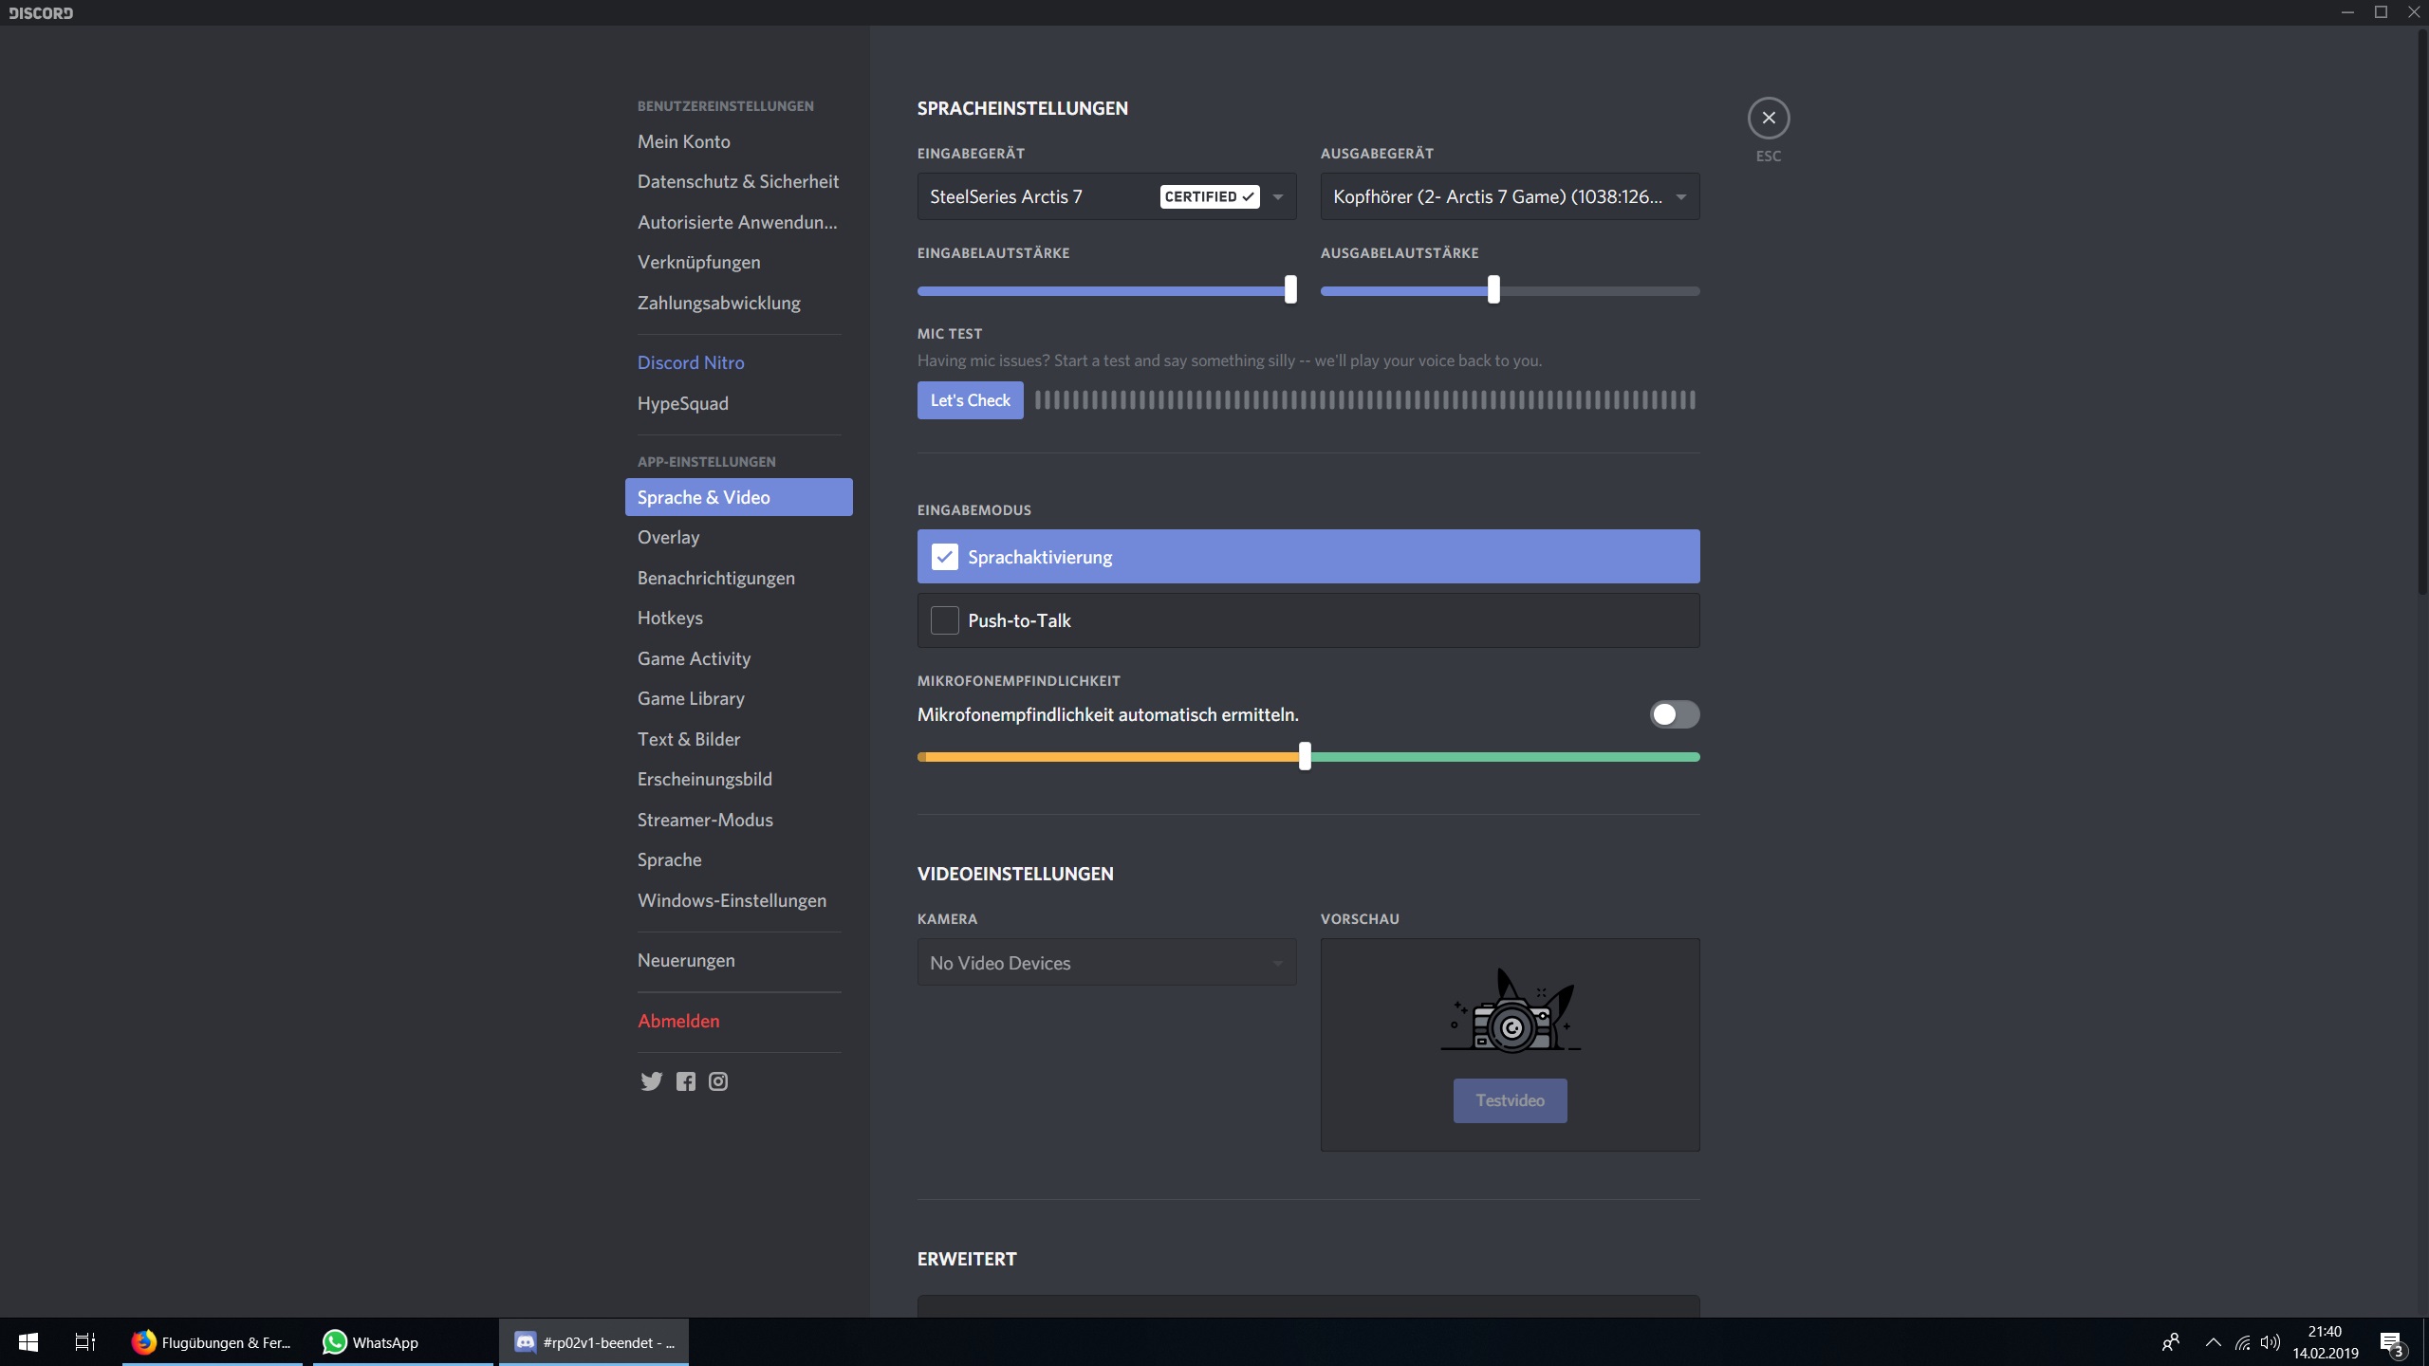Open Discord's Facebook link icon
The height and width of the screenshot is (1366, 2429).
[686, 1081]
